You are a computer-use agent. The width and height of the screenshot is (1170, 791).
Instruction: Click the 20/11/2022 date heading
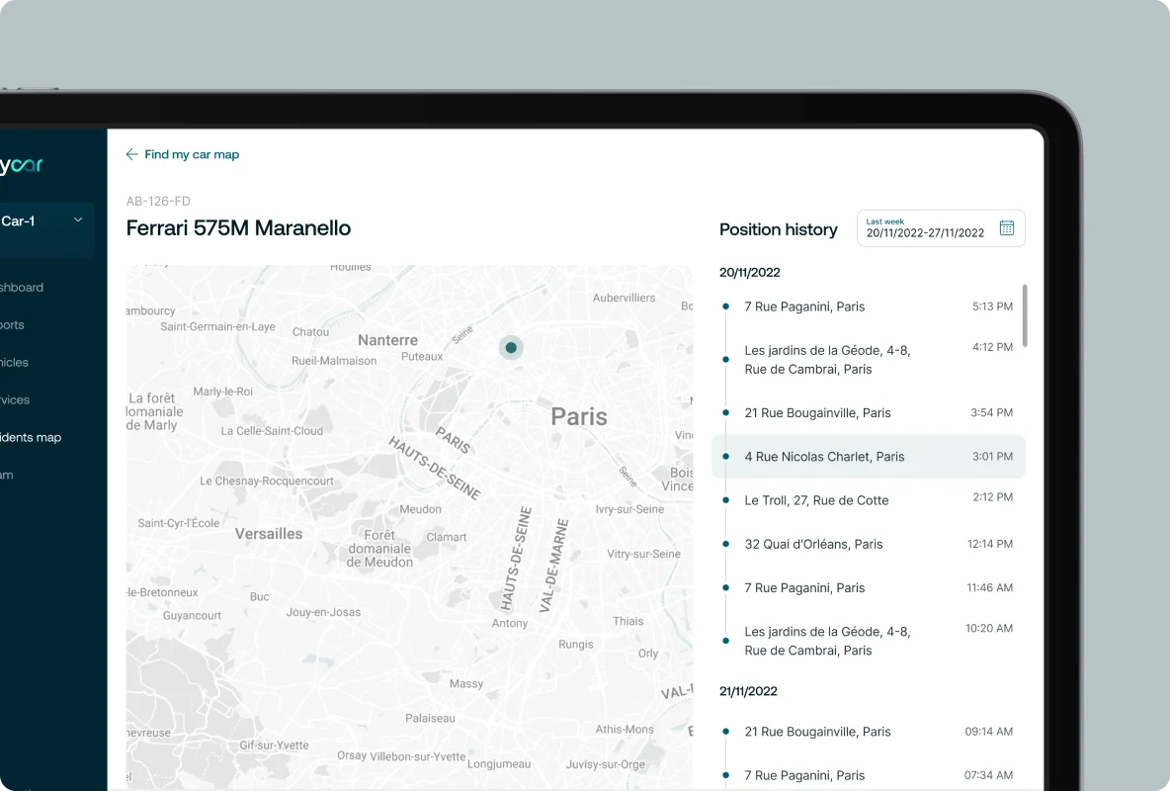(750, 273)
